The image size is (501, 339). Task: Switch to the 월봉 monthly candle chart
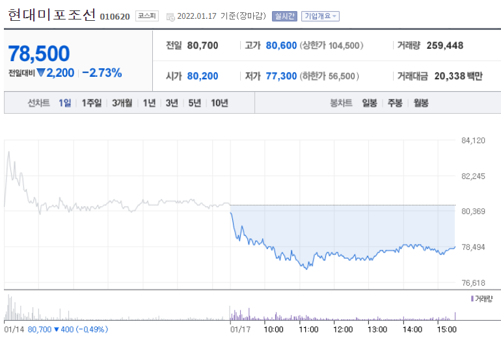coord(421,103)
